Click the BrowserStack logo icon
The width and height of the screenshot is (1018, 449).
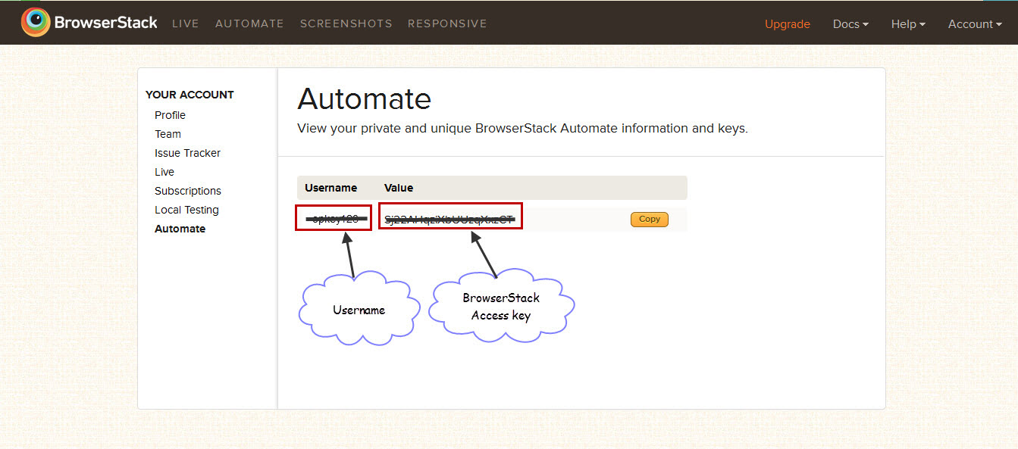coord(36,23)
